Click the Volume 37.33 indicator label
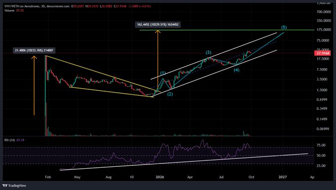336x190 pixels. click(x=14, y=10)
